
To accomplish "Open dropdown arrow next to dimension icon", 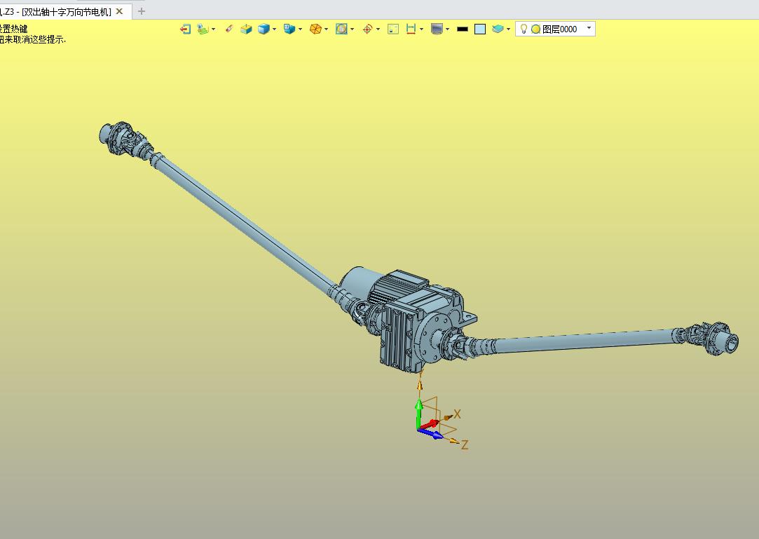I will [x=422, y=29].
